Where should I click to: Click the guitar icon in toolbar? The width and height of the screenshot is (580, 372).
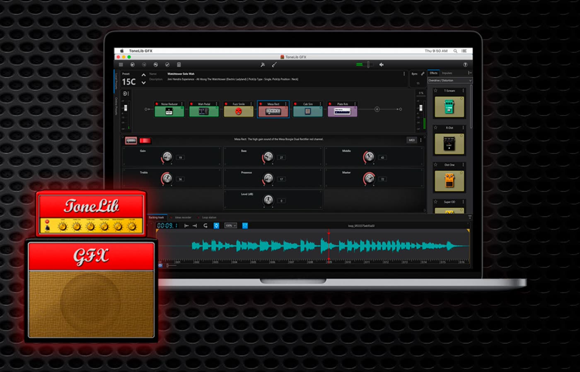pyautogui.click(x=274, y=65)
